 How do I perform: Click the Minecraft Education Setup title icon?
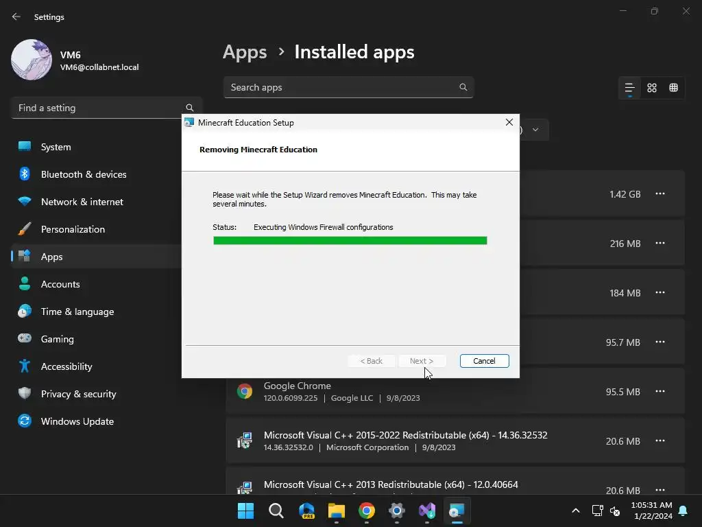point(189,122)
